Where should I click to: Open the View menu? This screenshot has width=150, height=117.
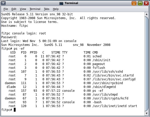[x=23, y=9]
